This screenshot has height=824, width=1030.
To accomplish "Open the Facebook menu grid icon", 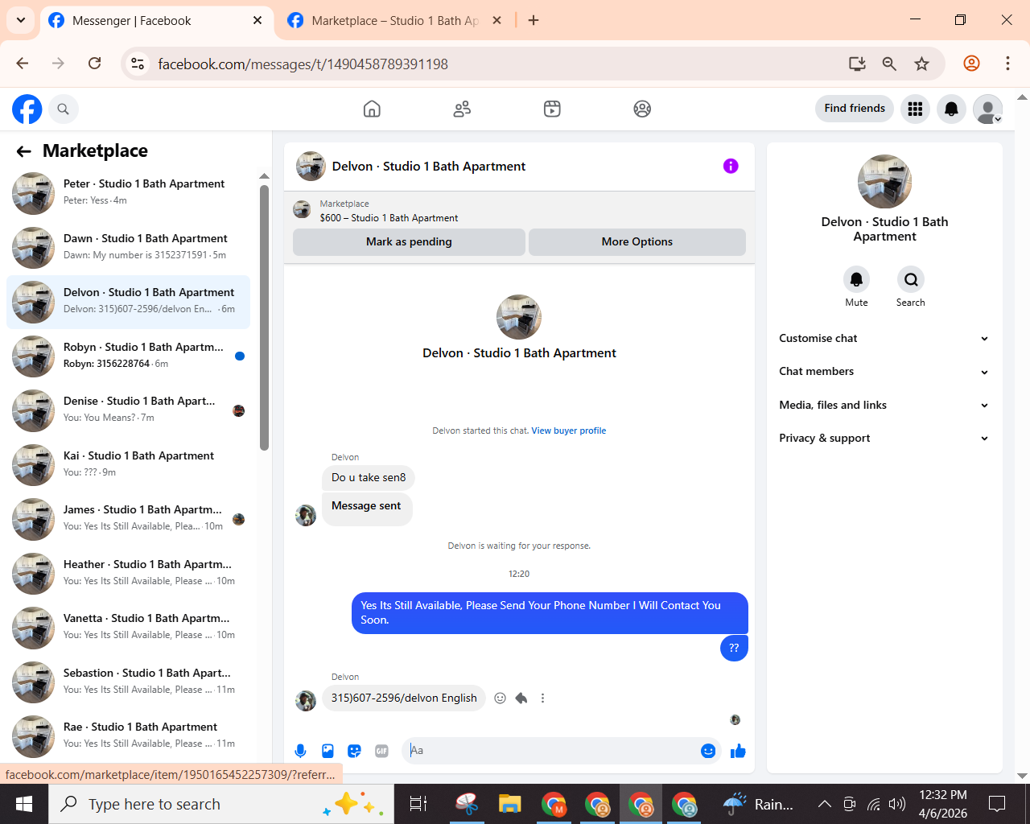I will 915,109.
